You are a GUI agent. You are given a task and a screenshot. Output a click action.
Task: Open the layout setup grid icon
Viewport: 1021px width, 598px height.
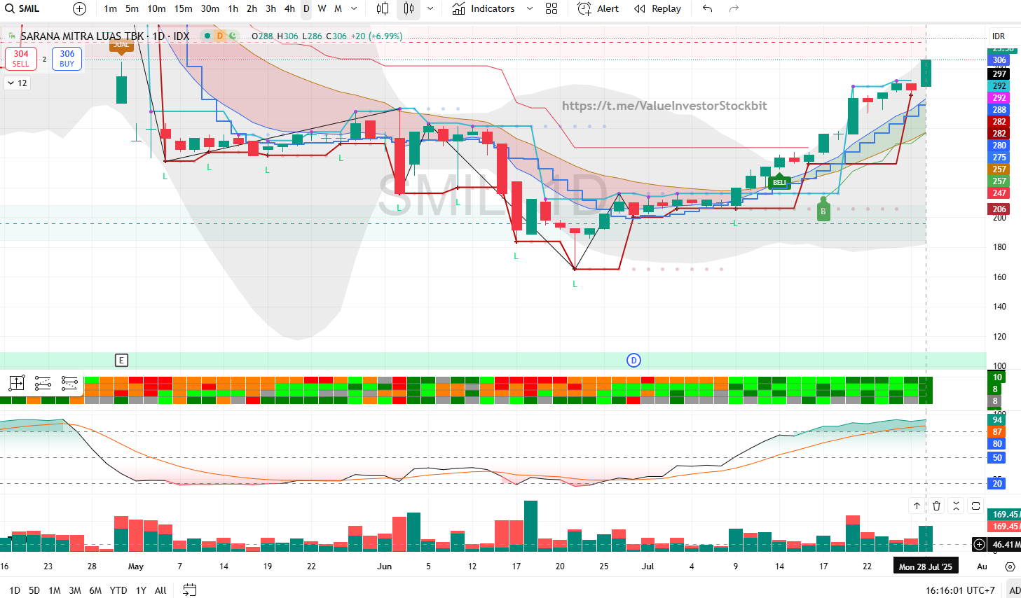pos(551,8)
